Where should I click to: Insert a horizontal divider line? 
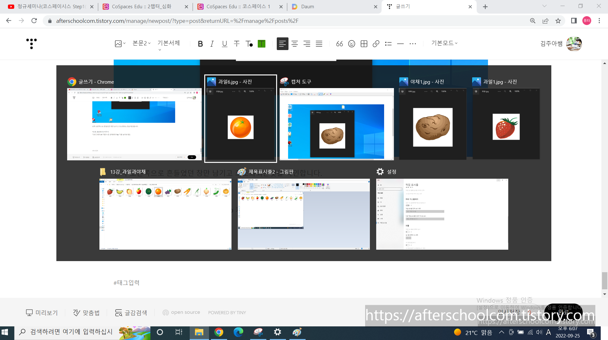pos(400,44)
